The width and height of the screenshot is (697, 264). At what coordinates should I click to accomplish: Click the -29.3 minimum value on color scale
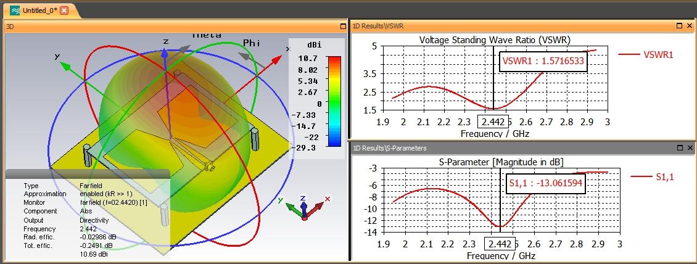point(305,147)
